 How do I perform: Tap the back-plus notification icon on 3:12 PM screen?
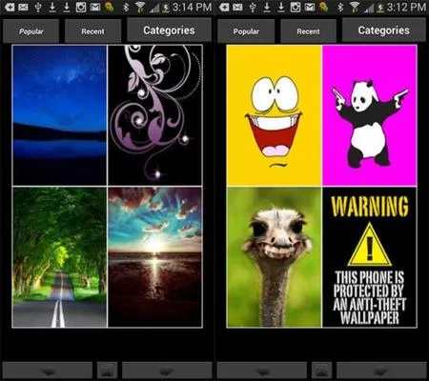click(x=224, y=7)
